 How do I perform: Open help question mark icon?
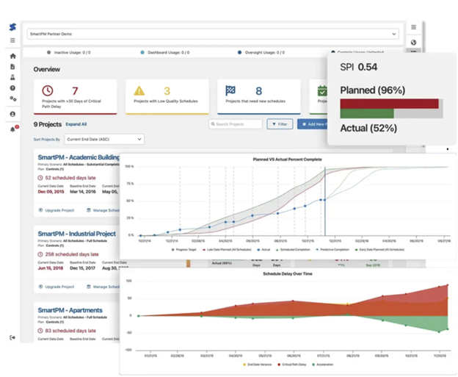[x=12, y=88]
